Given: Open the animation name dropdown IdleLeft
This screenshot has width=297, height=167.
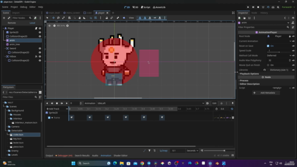Looking at the screenshot, I should tap(150, 103).
